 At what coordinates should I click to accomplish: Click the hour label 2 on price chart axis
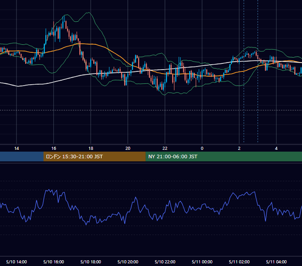tap(239, 149)
